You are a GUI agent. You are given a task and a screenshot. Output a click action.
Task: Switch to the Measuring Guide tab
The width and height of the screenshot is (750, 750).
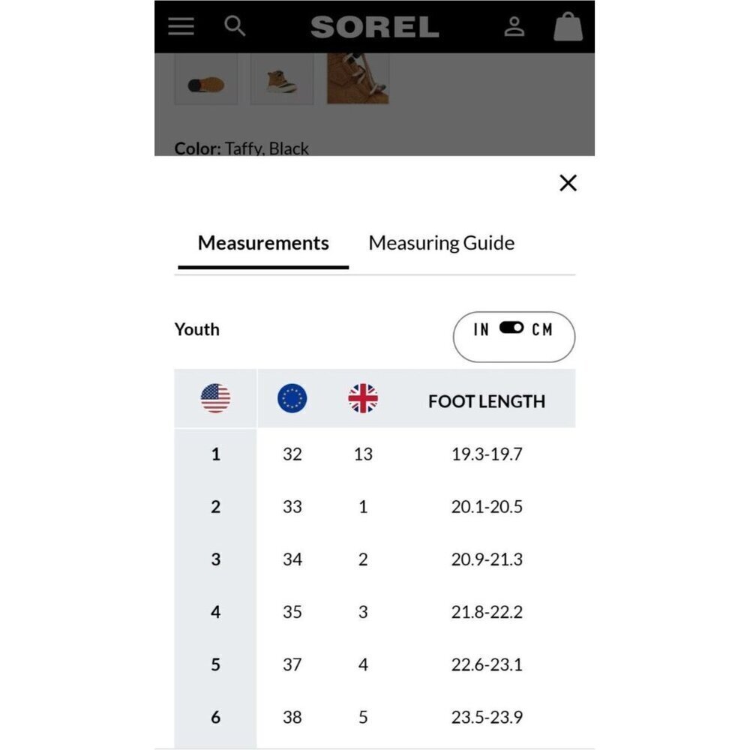coord(442,243)
